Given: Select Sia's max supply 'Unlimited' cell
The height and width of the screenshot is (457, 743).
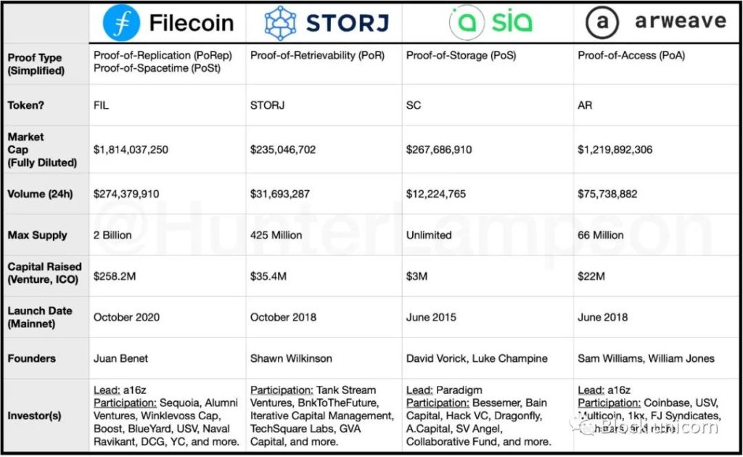Looking at the screenshot, I should coord(429,235).
